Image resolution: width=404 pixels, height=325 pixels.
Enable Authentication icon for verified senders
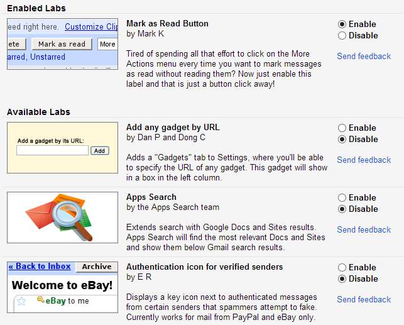(342, 268)
